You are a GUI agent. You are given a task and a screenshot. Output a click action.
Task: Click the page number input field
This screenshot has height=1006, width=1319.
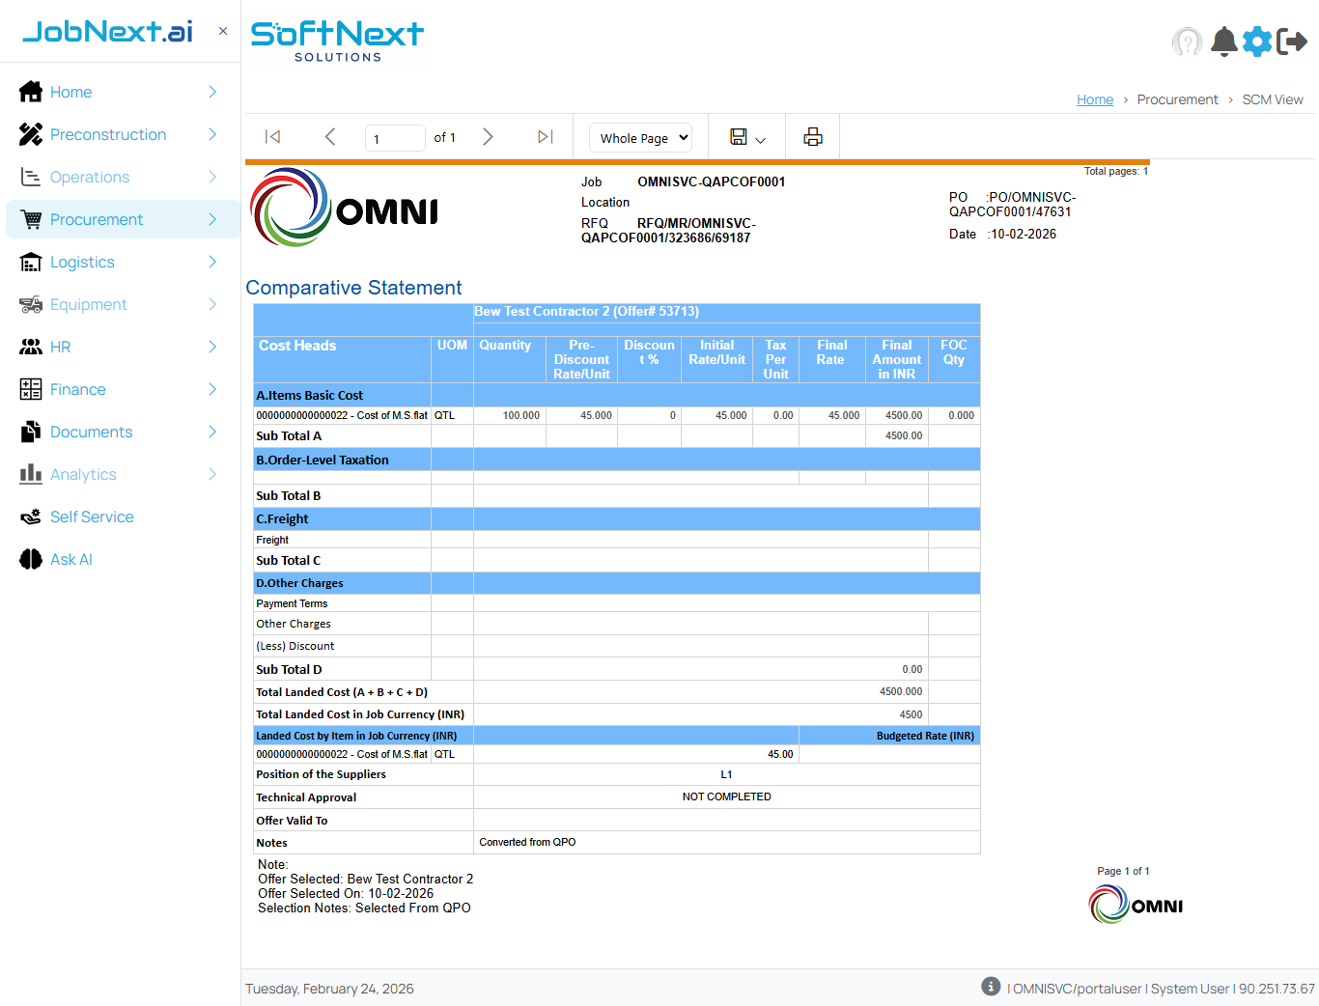pyautogui.click(x=395, y=137)
